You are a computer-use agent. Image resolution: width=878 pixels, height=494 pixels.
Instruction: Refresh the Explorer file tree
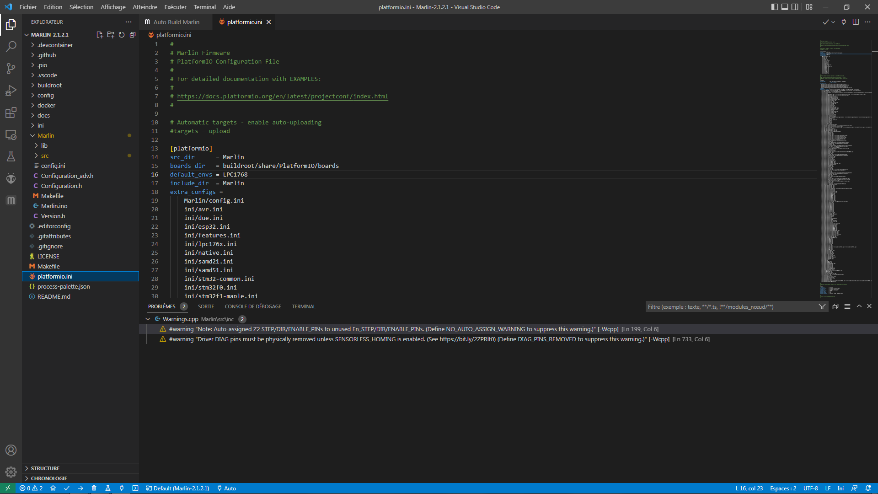tap(122, 35)
